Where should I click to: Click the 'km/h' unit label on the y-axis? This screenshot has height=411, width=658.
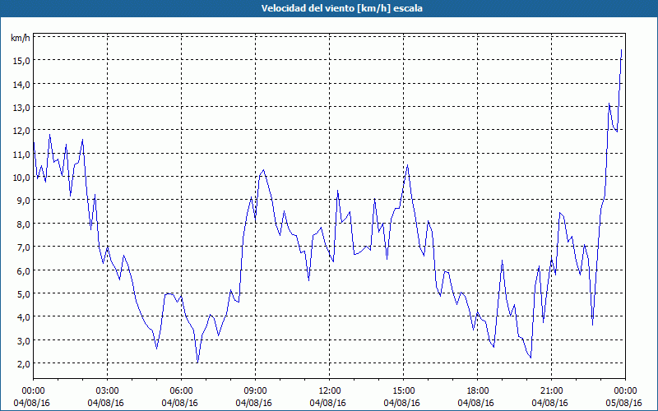pos(21,39)
